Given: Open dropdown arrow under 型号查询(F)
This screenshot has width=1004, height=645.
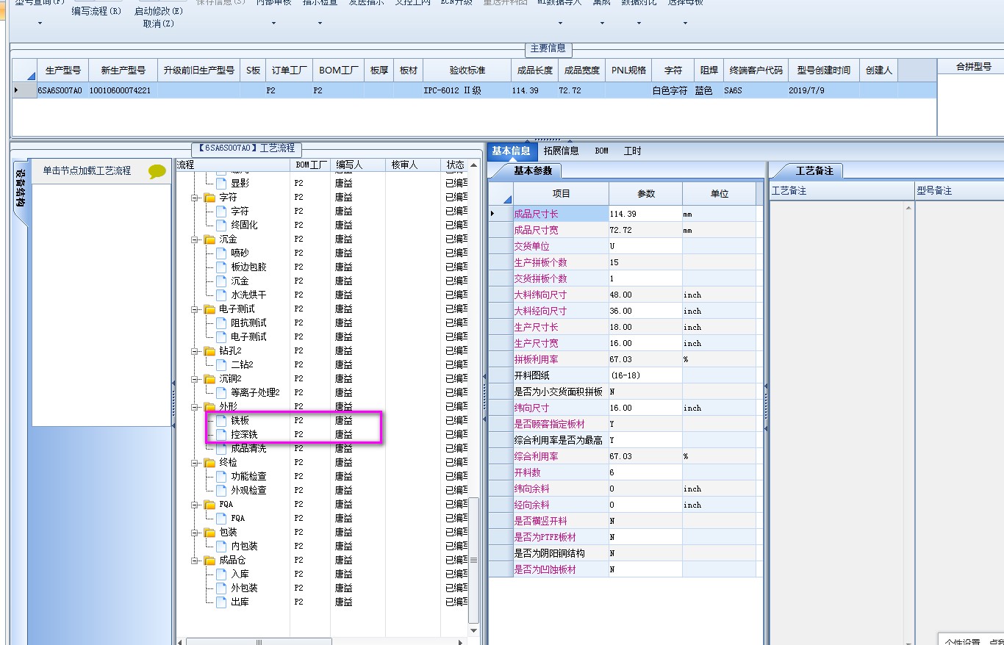Looking at the screenshot, I should tap(40, 23).
